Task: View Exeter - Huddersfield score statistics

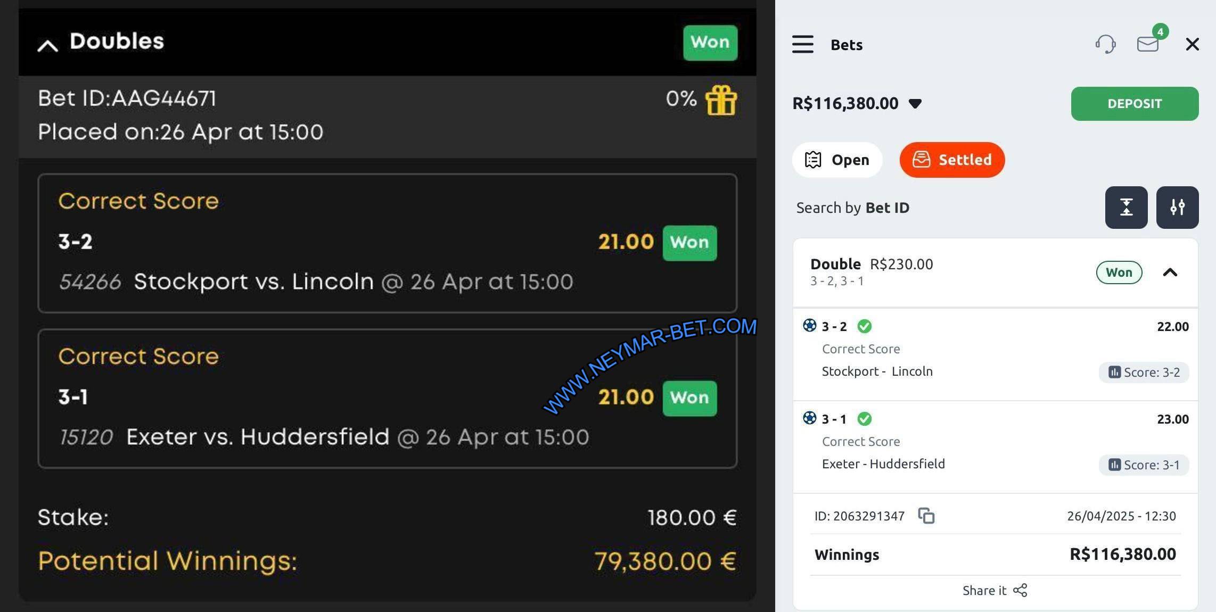Action: coord(1144,465)
